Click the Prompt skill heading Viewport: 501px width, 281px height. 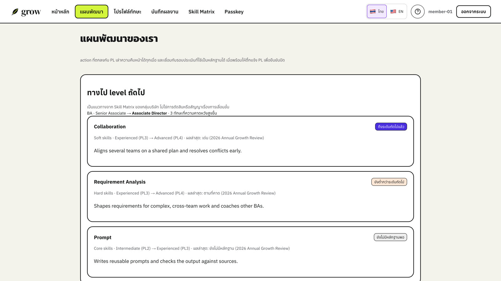[x=103, y=237]
